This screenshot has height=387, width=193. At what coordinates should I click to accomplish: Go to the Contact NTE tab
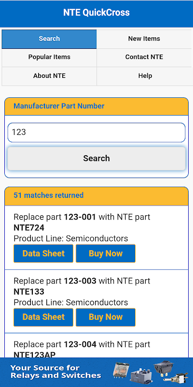coord(144,57)
